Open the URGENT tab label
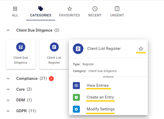The width and height of the screenshot is (164, 119). [x=117, y=15]
